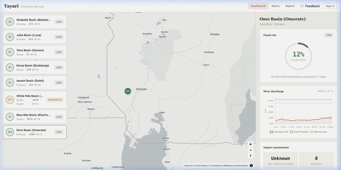Click the 27% risk circle for White Nile
Image resolution: width=341 pixels, height=170 pixels.
10,100
